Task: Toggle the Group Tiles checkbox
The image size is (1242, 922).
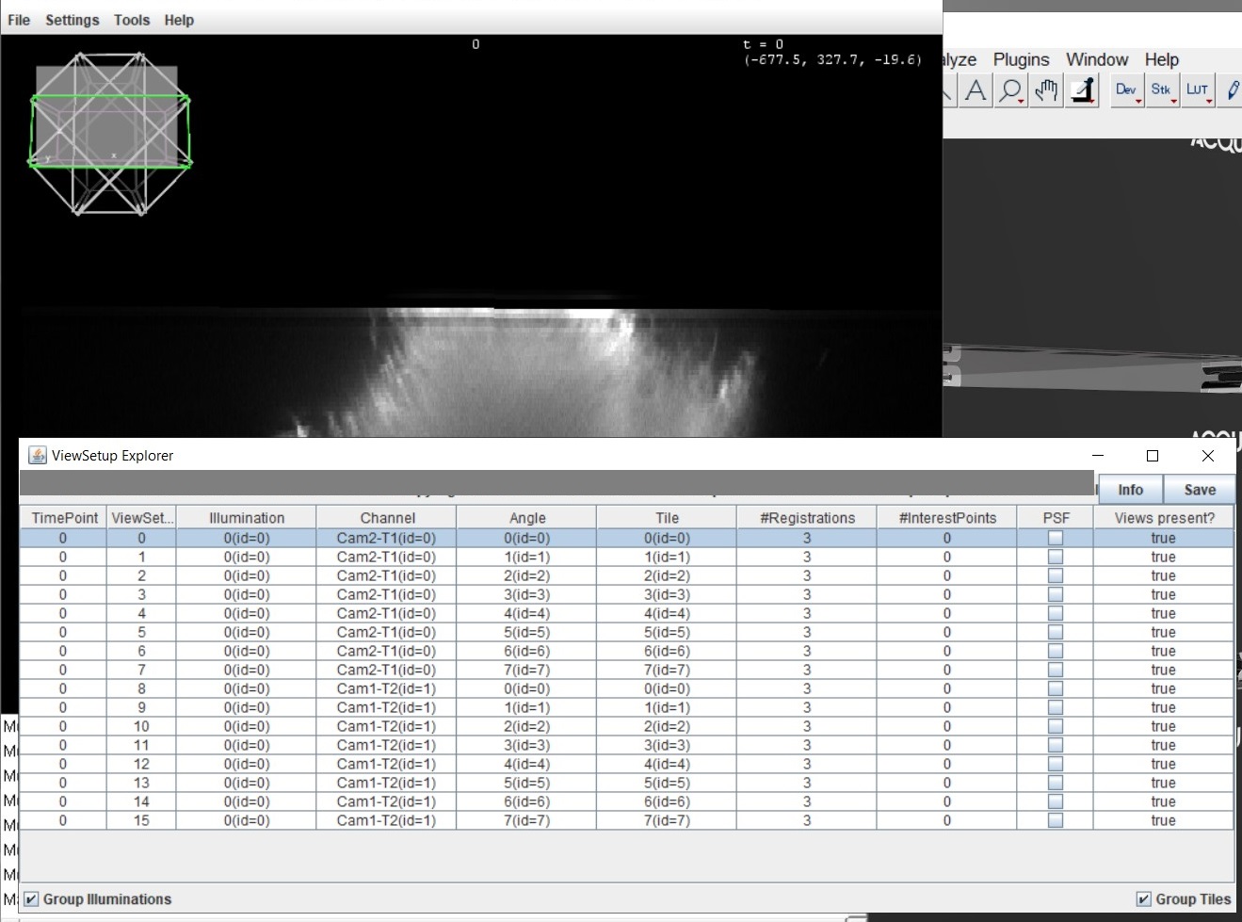Action: click(x=1143, y=898)
